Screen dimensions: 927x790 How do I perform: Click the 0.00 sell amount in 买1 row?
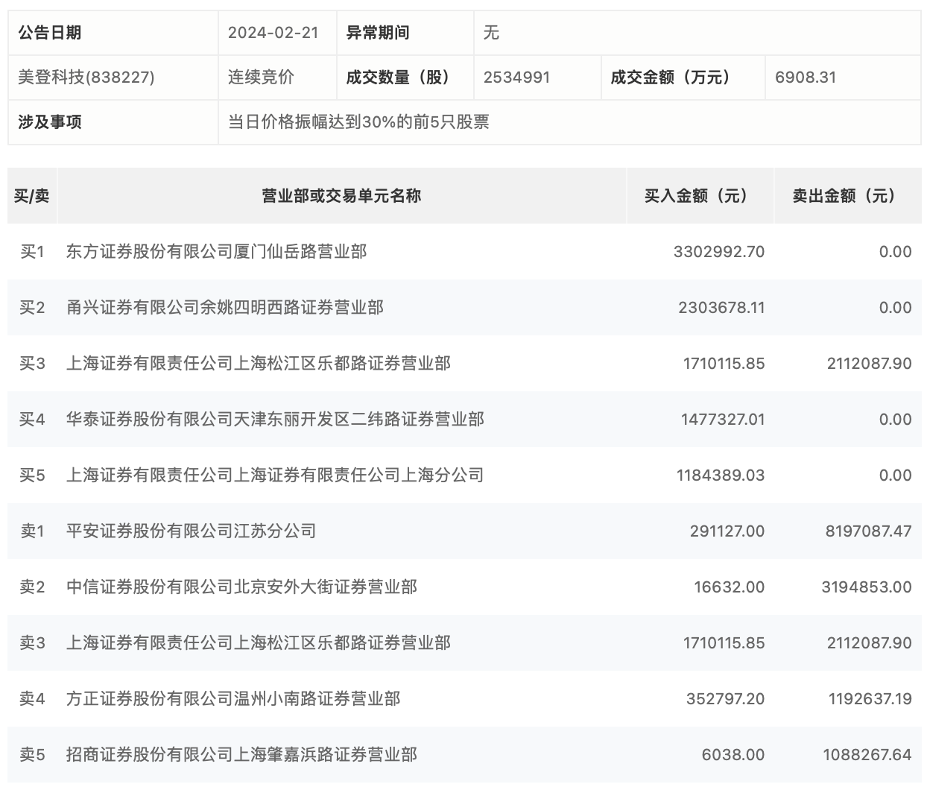pyautogui.click(x=895, y=252)
